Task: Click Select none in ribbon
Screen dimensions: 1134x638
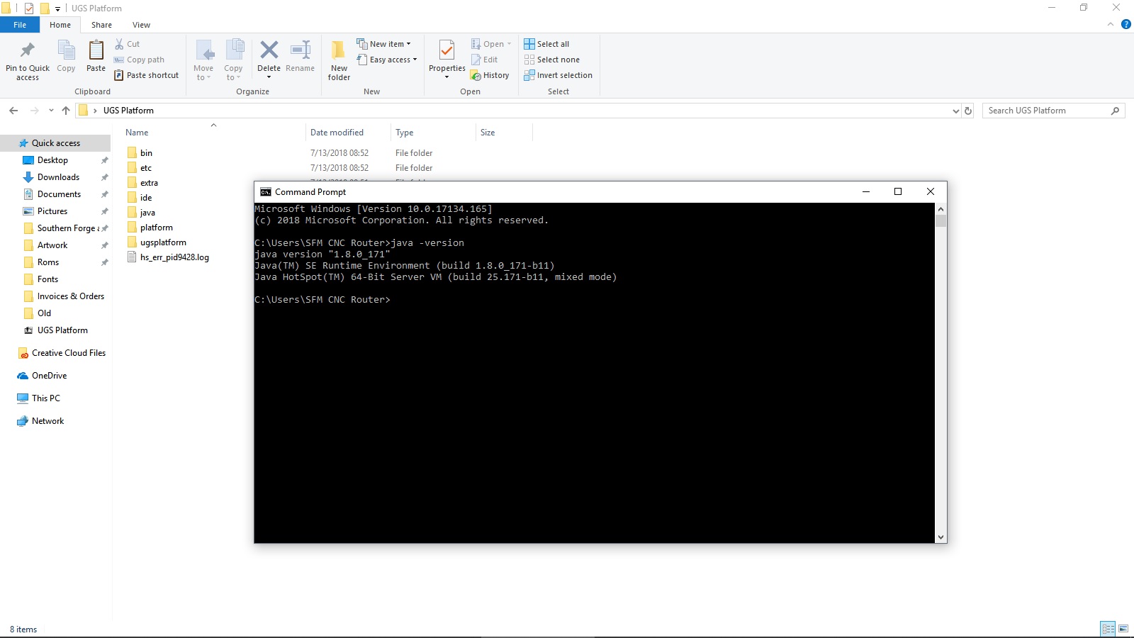Action: (551, 60)
